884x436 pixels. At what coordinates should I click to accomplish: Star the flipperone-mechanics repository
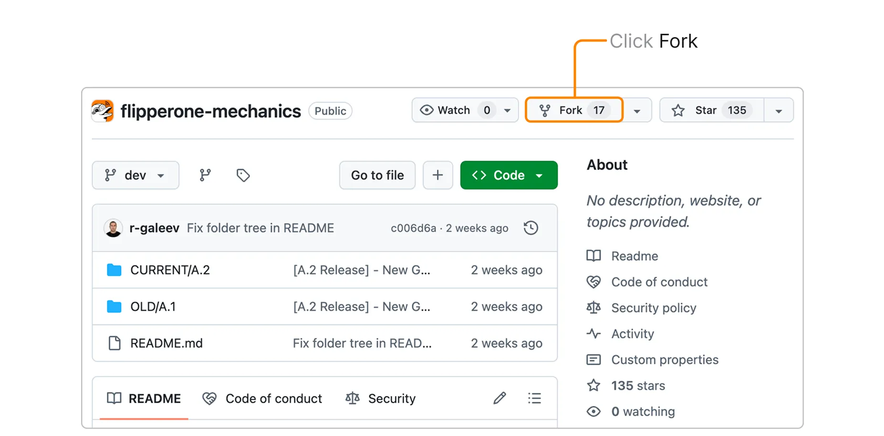pyautogui.click(x=712, y=110)
